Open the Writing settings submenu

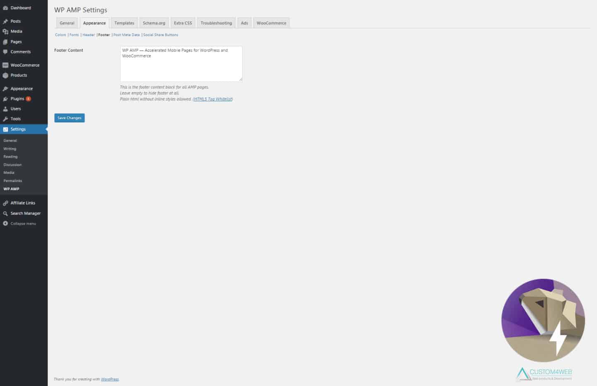(10, 149)
